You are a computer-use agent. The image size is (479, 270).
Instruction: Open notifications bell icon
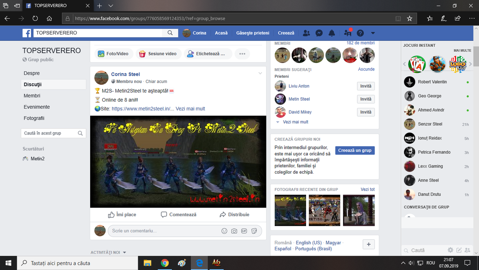[332, 33]
